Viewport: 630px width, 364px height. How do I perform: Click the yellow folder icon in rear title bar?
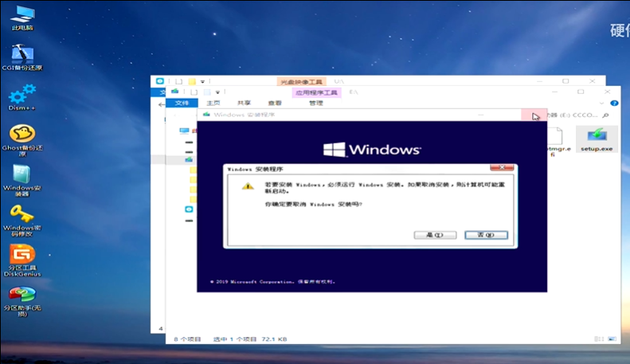point(192,81)
